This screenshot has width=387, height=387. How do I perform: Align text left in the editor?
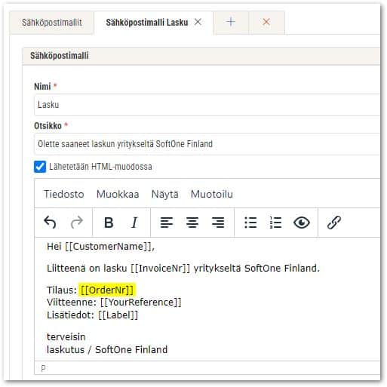167,223
